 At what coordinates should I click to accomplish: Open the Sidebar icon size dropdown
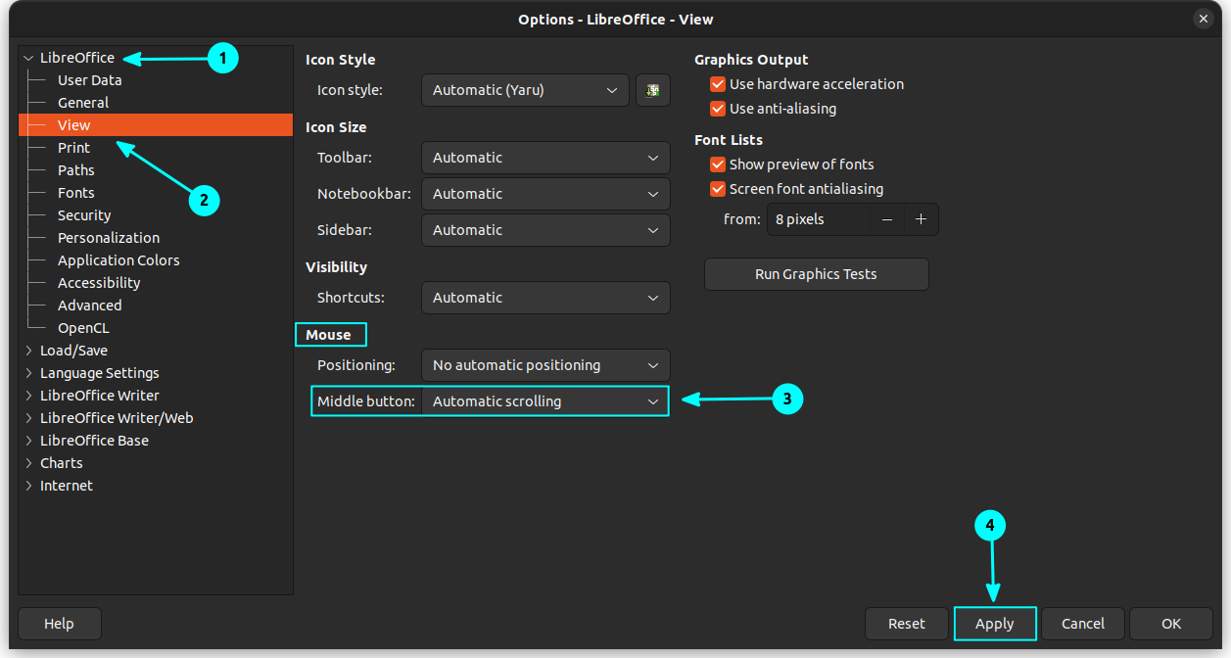[x=545, y=230]
